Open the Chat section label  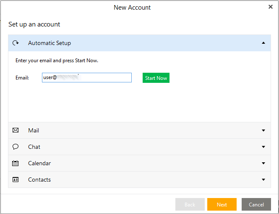pos(34,147)
